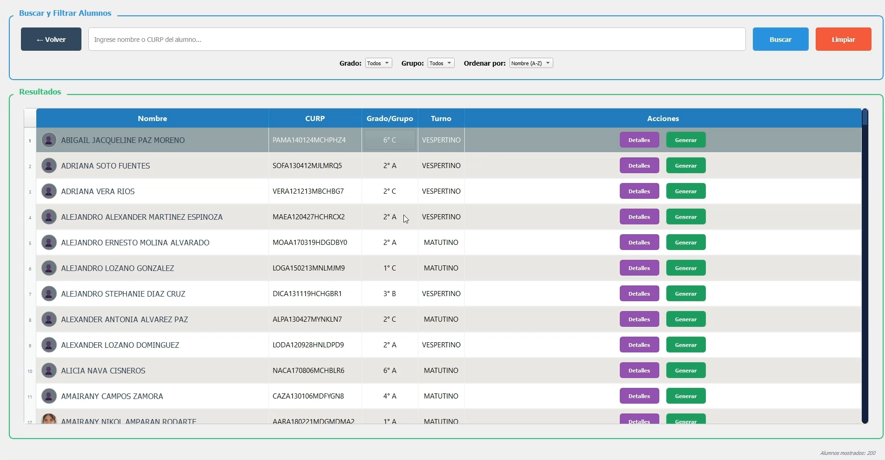885x460 pixels.
Task: Click avatar icon of Abigail Jacqueline Paz Moreno
Action: pyautogui.click(x=49, y=140)
